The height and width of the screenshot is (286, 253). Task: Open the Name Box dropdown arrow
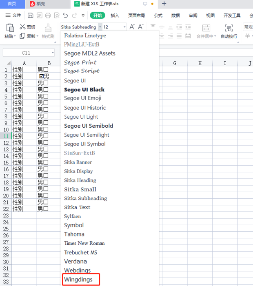click(x=53, y=53)
